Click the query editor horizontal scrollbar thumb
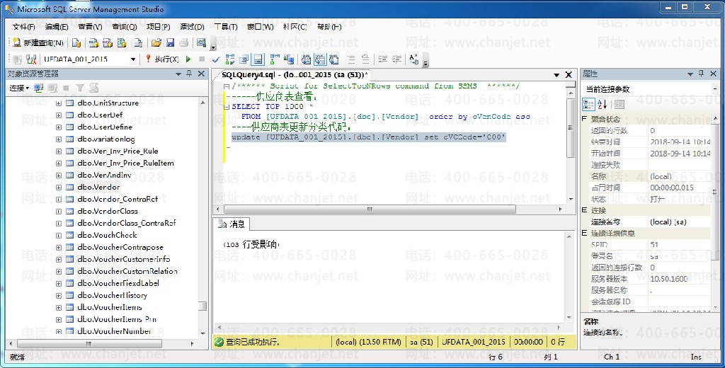 368,209
